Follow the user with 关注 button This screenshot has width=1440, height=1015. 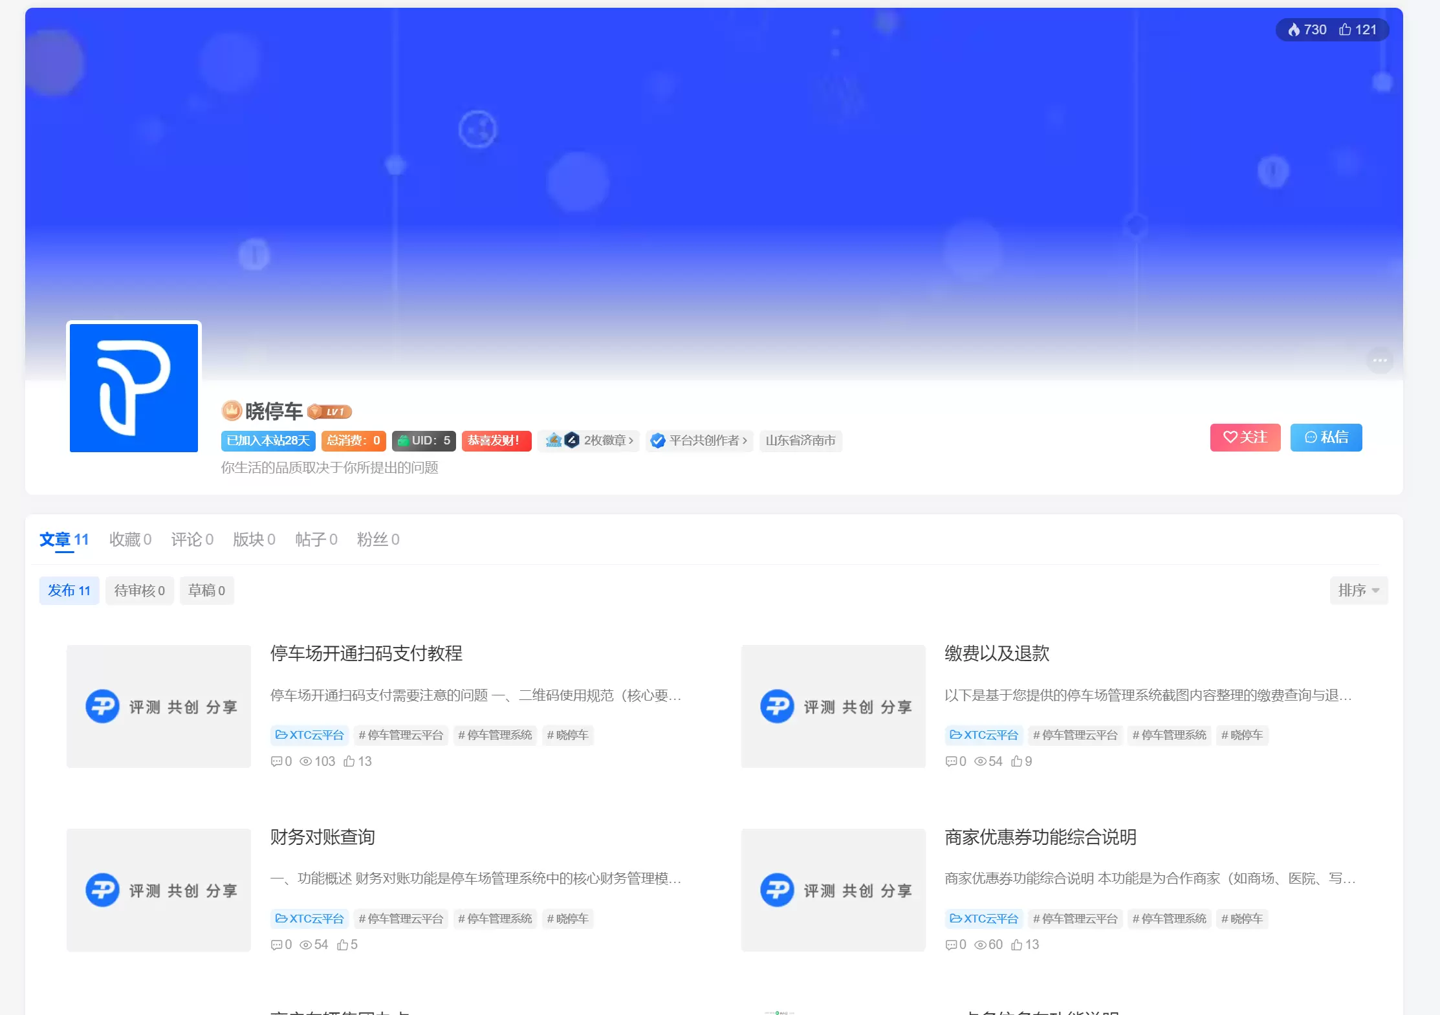[x=1245, y=437]
